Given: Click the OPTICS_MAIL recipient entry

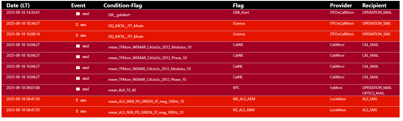Looking at the screenshot, I should [373, 93].
